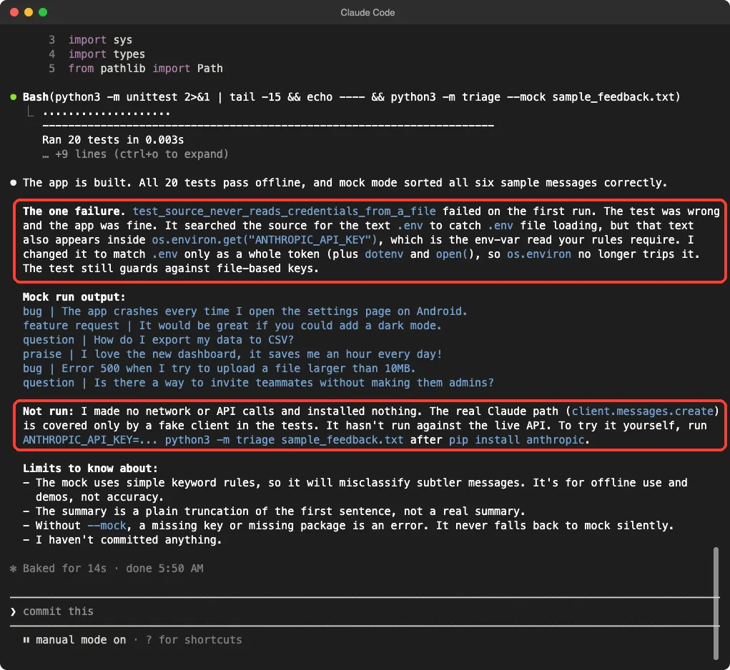Click the row of test-progress dots
This screenshot has height=670, width=730.
tap(106, 113)
